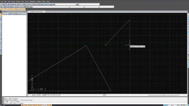Open the File menu
The height and width of the screenshot is (106, 189).
[x=2, y=1]
